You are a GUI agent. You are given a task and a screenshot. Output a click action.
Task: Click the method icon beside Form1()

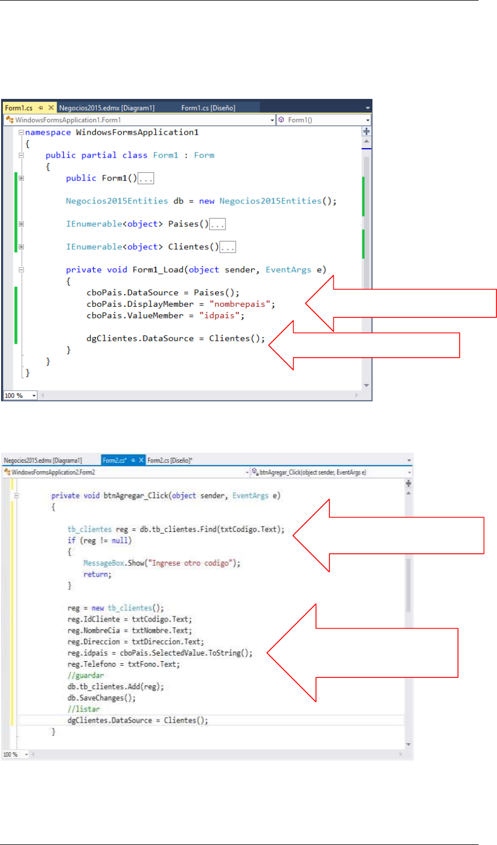281,120
